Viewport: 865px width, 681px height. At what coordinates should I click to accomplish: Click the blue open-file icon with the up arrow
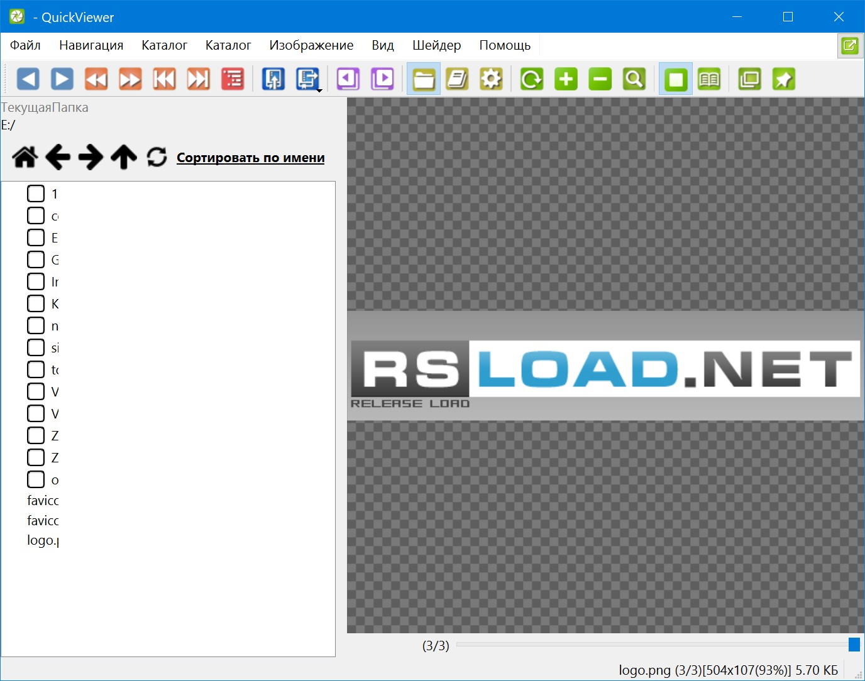click(x=273, y=79)
